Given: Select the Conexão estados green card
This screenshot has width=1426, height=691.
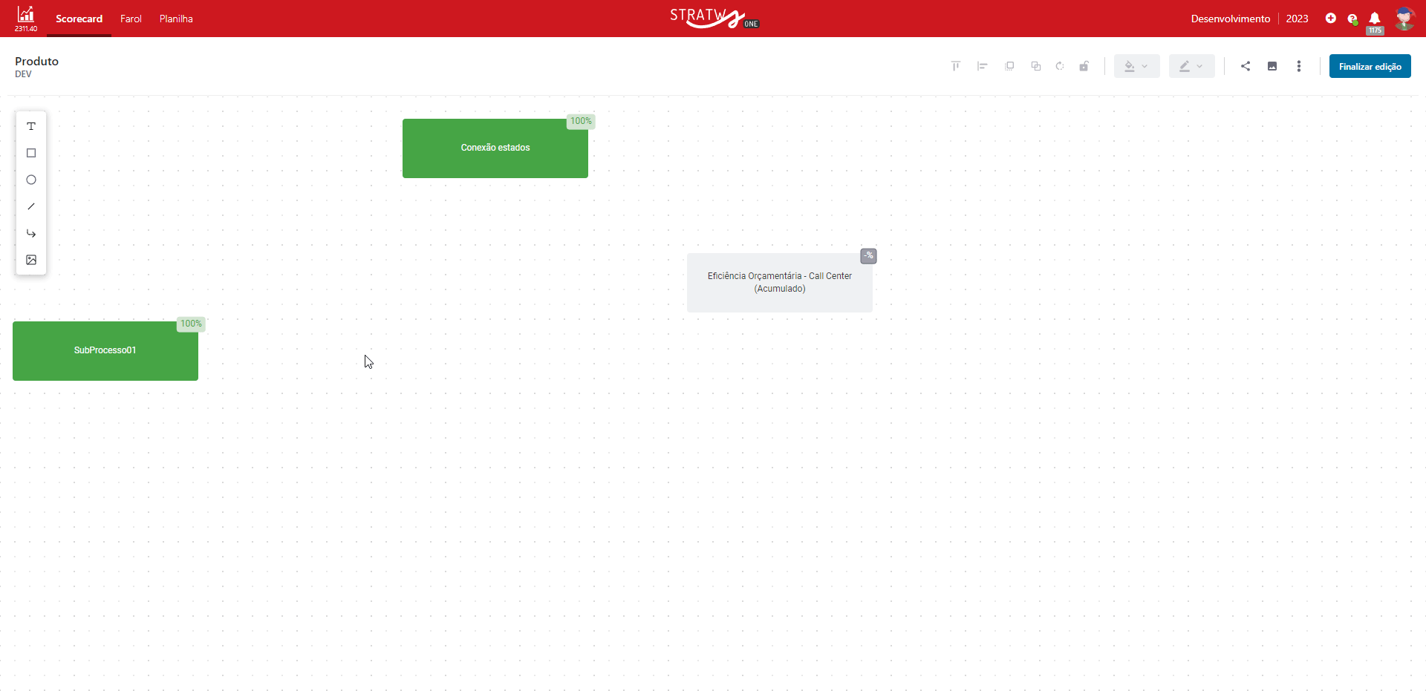Looking at the screenshot, I should tap(495, 148).
